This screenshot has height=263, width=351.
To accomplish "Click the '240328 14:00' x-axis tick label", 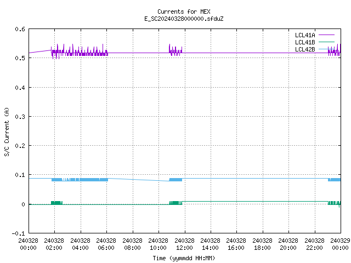I will [x=210, y=244].
